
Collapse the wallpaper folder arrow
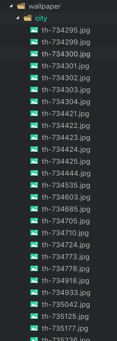click(11, 6)
